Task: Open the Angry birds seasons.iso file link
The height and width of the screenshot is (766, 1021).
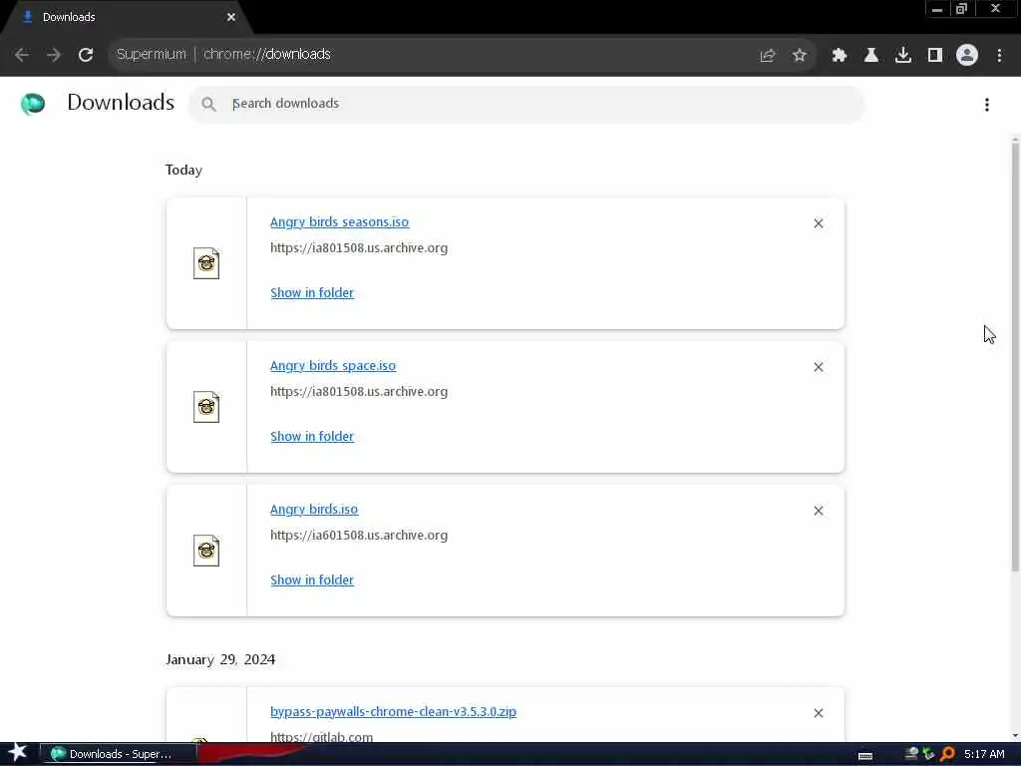Action: tap(339, 221)
